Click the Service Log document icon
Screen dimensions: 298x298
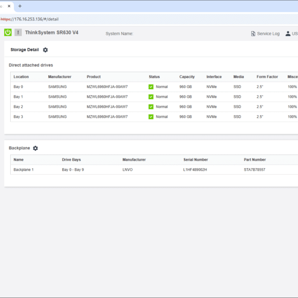coord(253,34)
